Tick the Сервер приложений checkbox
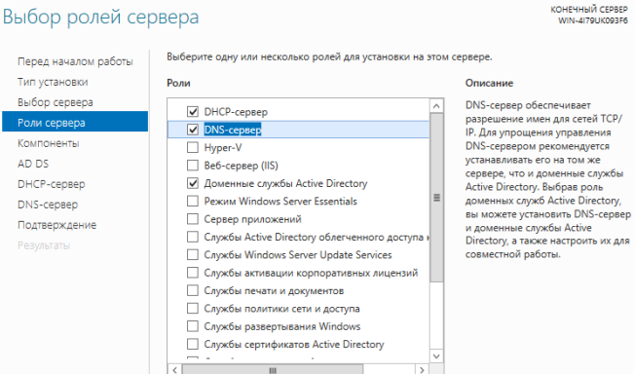The image size is (634, 374). click(193, 219)
